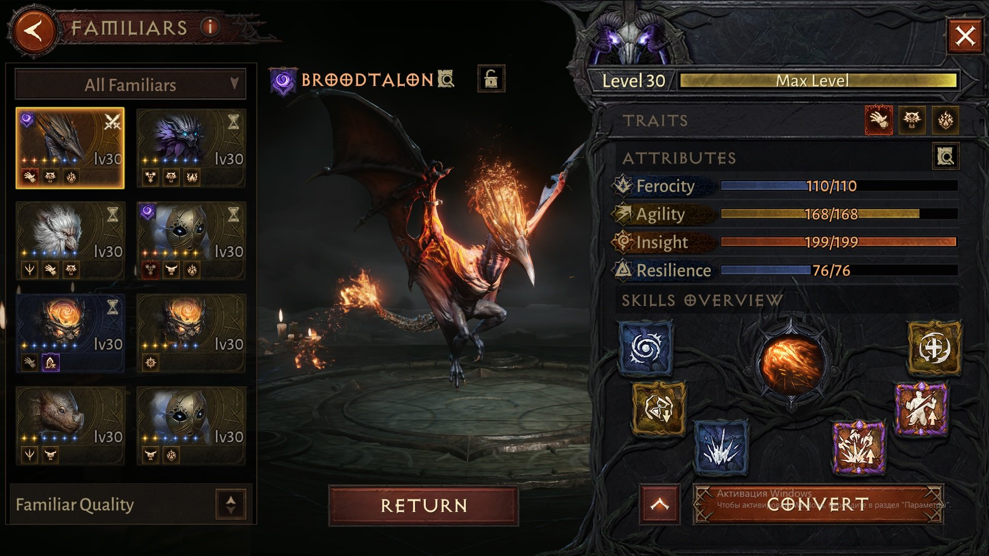989x556 pixels.
Task: Open the All Familiars filter dropdown
Action: pyautogui.click(x=131, y=84)
